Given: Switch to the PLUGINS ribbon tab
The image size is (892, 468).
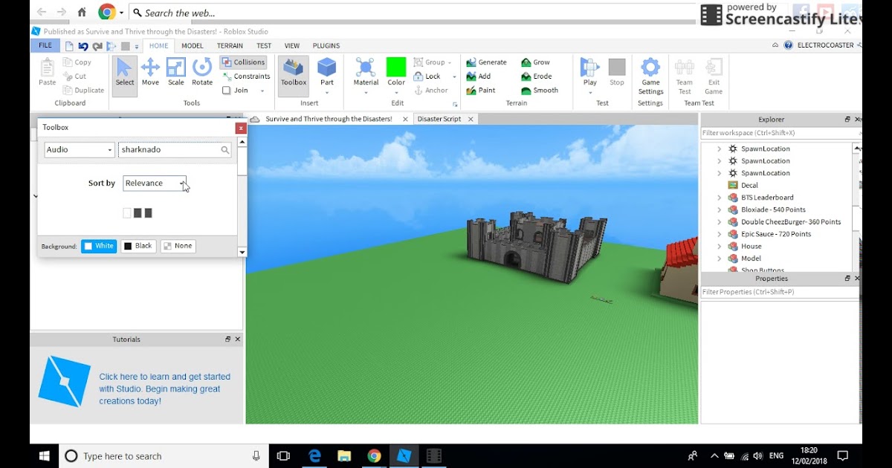Looking at the screenshot, I should click(x=326, y=46).
